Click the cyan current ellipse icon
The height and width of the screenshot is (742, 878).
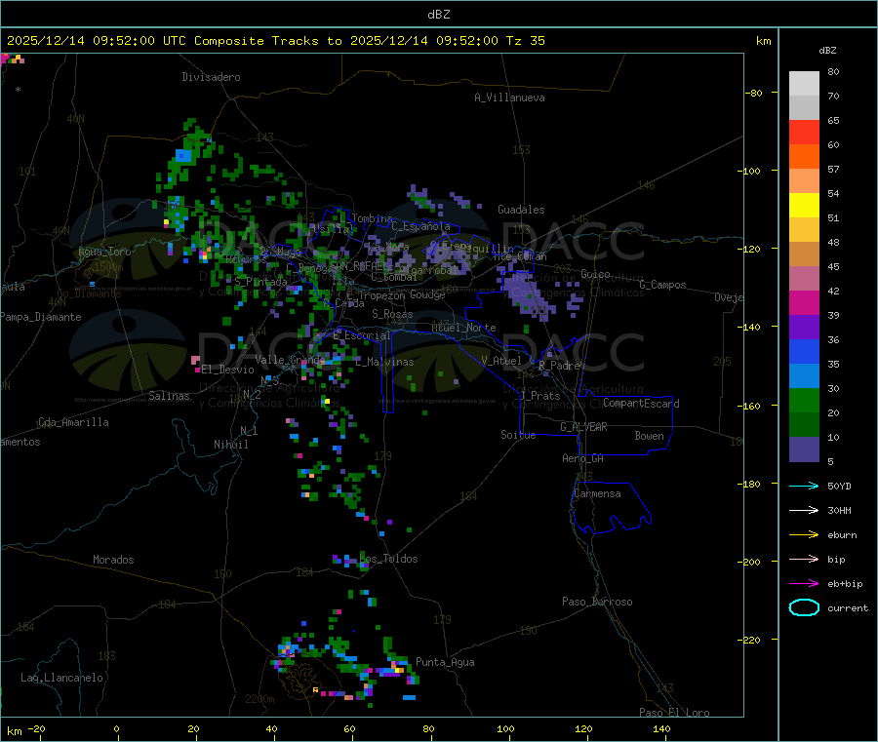point(804,607)
